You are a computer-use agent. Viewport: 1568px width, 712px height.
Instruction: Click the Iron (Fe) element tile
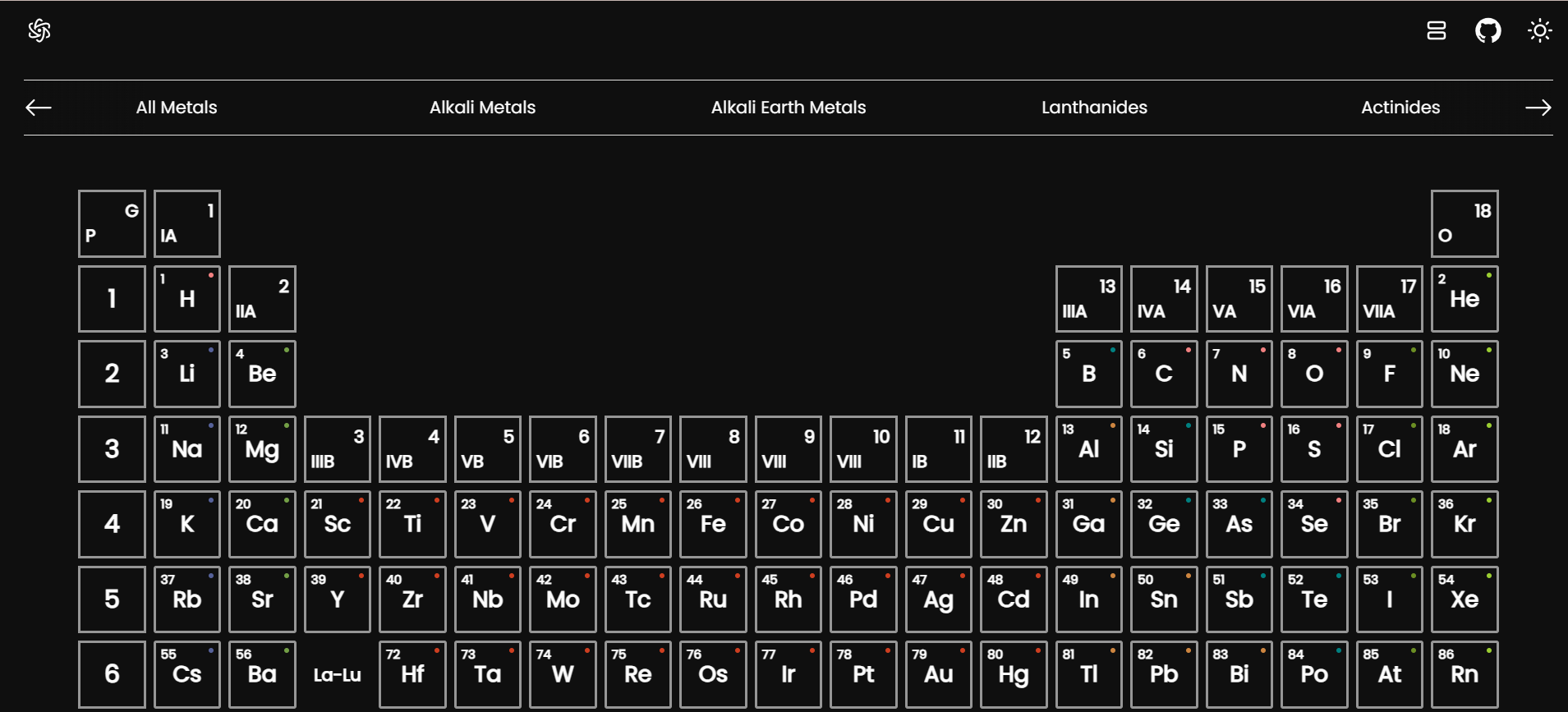coord(713,524)
